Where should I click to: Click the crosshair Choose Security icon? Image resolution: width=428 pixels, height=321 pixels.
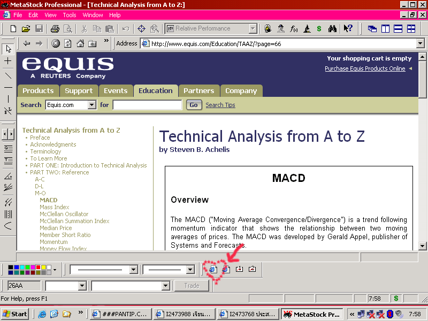pos(141,29)
